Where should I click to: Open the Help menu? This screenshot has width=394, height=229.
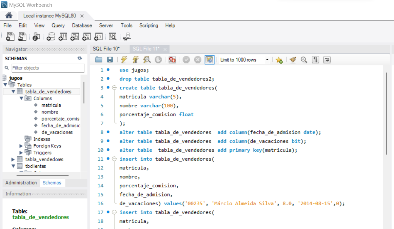[170, 25]
